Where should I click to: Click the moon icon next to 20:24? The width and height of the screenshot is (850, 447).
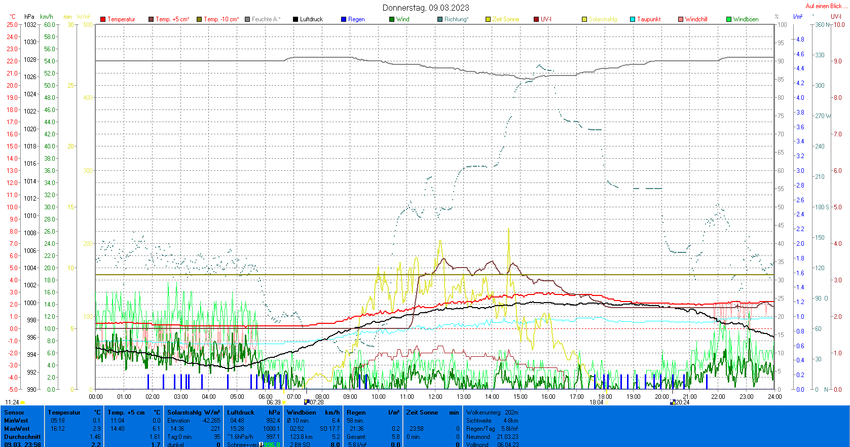tap(672, 402)
